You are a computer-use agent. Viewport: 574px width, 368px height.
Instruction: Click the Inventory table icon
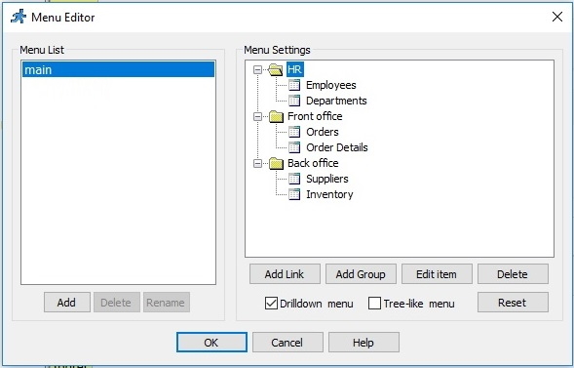[294, 194]
